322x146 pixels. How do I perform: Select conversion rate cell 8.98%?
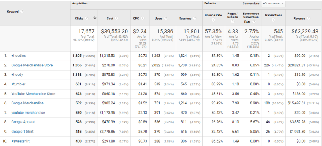[x=255, y=103]
